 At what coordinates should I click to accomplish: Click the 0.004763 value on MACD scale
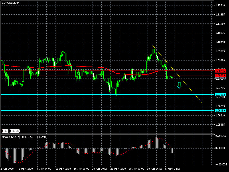[221, 136]
